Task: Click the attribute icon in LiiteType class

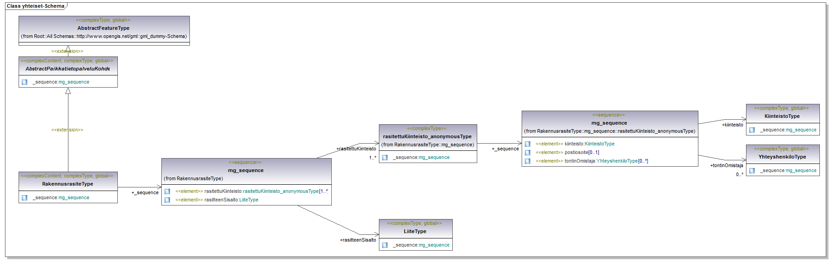Action: click(x=385, y=245)
